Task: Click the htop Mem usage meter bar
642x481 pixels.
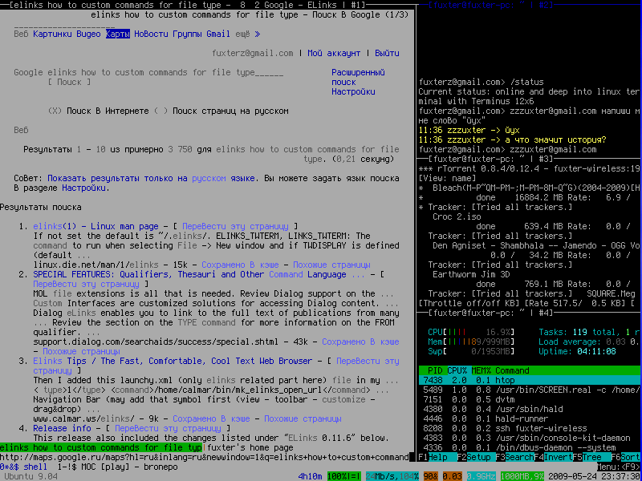Action: tap(471, 342)
